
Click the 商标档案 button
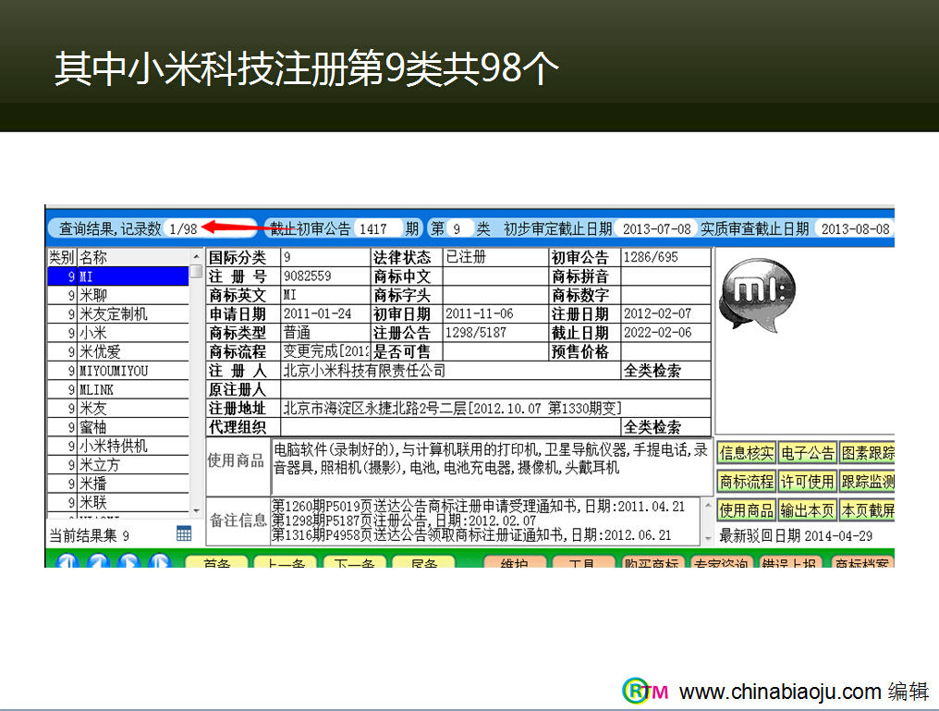point(861,562)
